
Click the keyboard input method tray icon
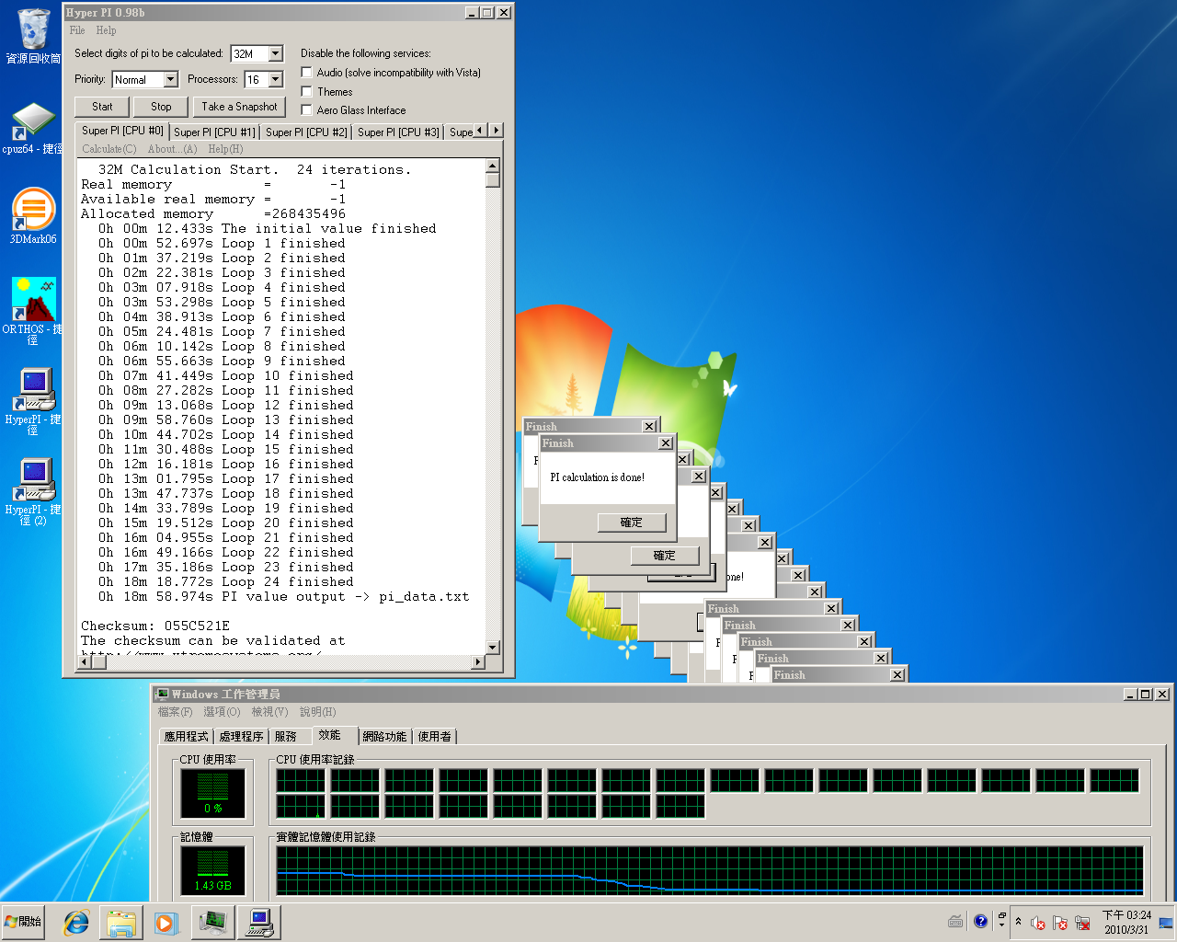point(955,922)
